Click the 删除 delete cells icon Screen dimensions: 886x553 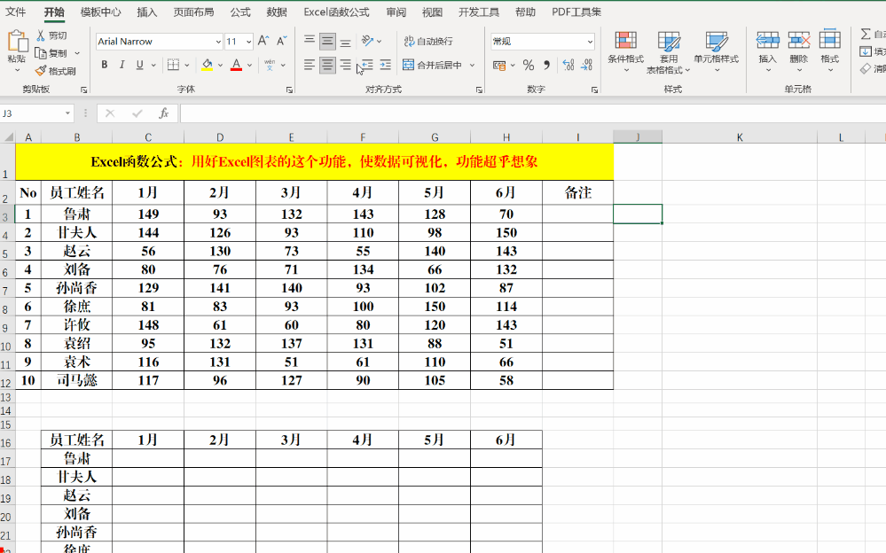[x=799, y=40]
